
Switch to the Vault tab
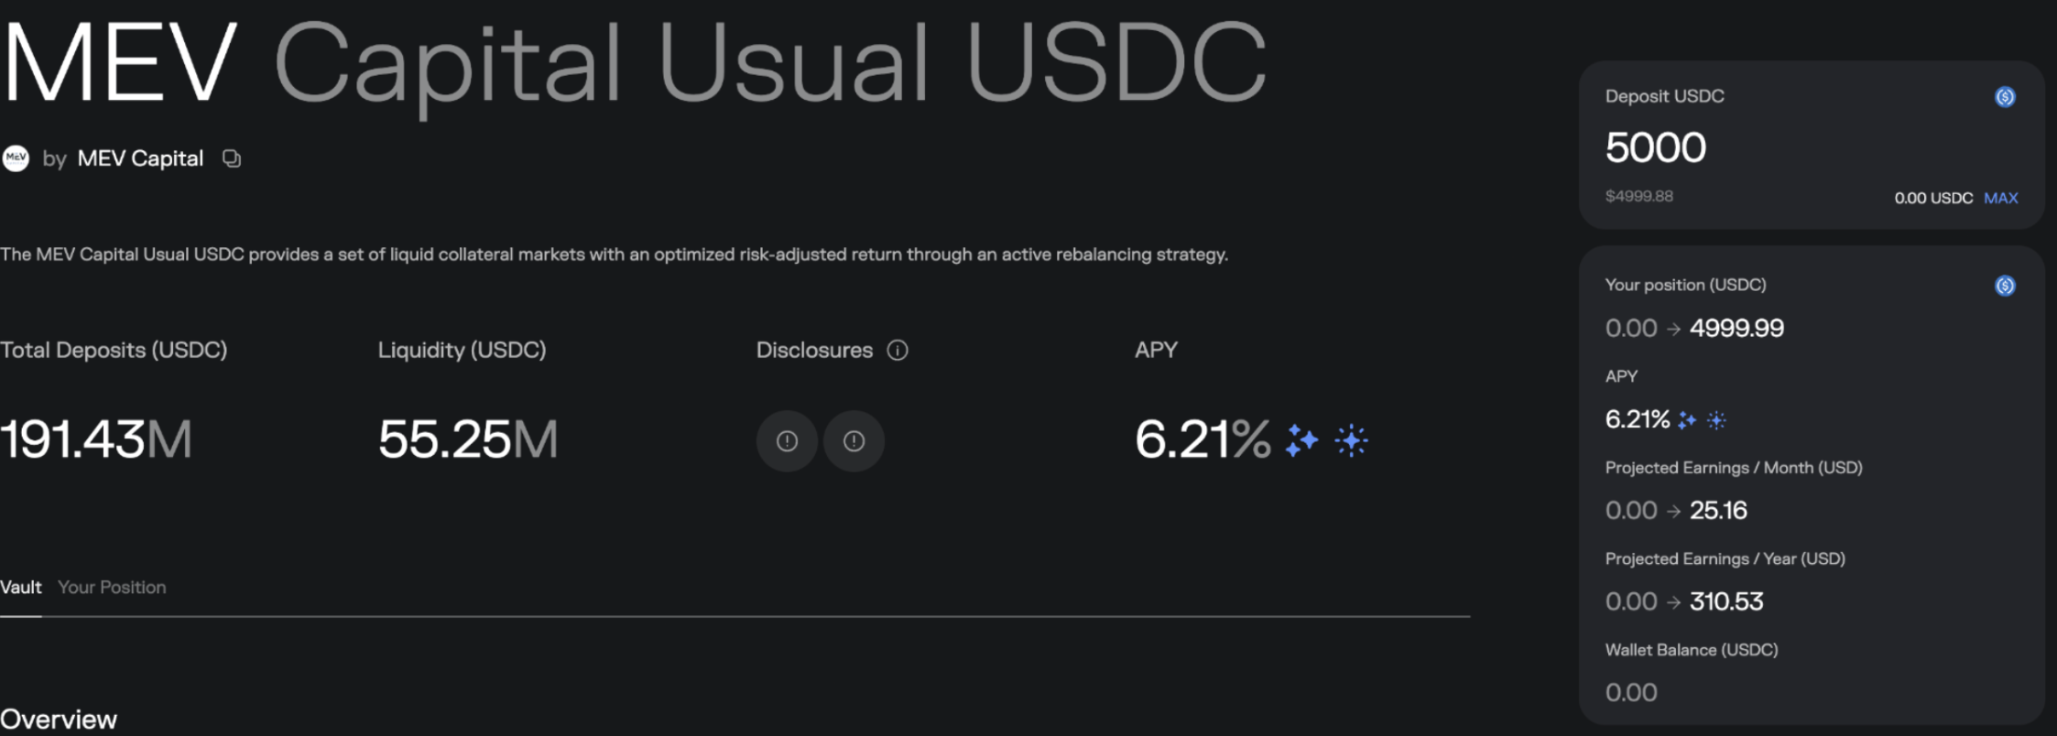coord(21,588)
